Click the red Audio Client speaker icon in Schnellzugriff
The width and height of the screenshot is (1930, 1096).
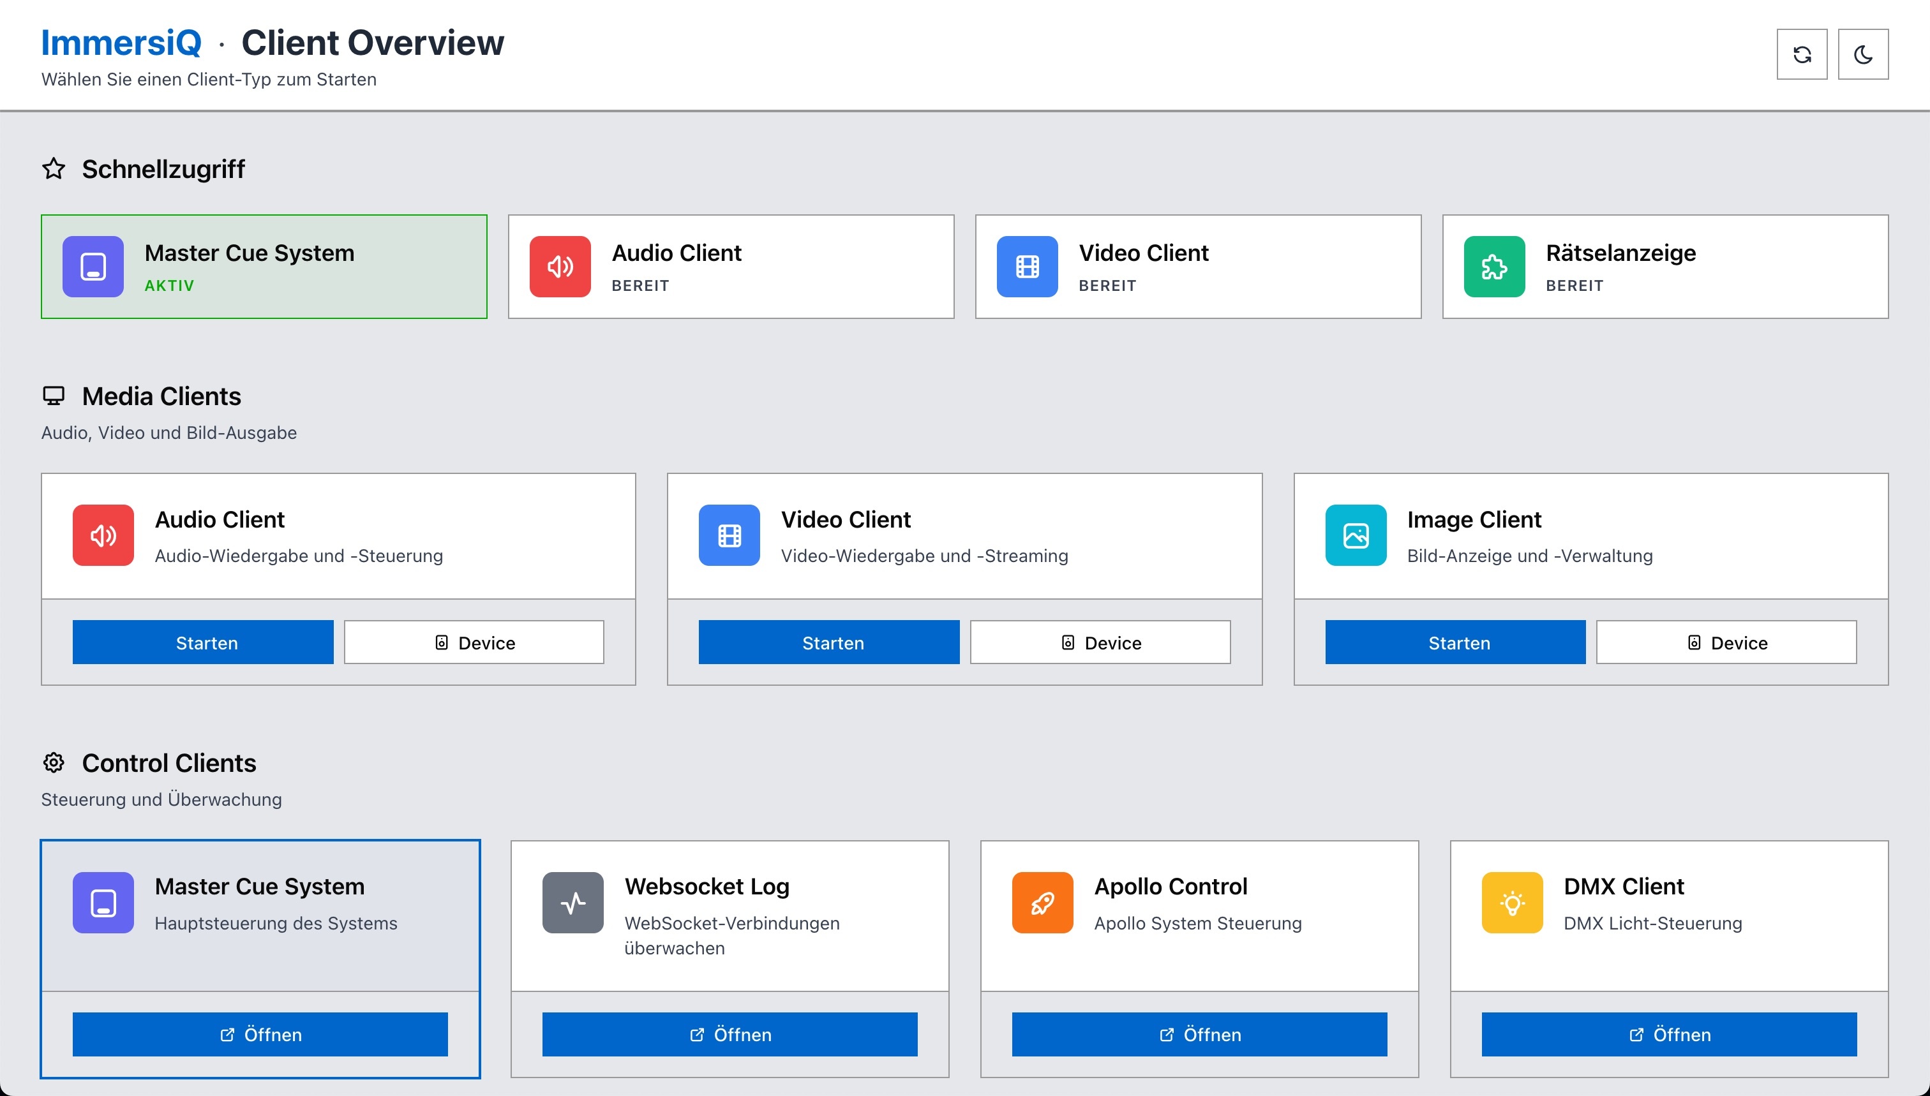[560, 267]
